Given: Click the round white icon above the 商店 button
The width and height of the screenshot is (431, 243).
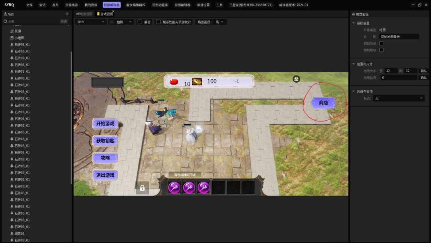Looking at the screenshot, I should [296, 79].
